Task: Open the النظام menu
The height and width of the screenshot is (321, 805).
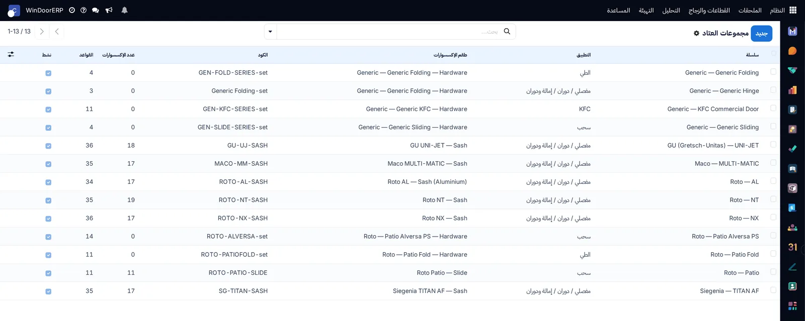Action: 777,10
